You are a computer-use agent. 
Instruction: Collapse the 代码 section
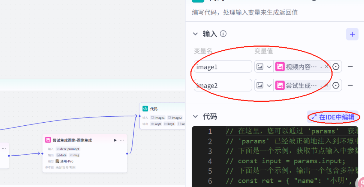pyautogui.click(x=195, y=116)
